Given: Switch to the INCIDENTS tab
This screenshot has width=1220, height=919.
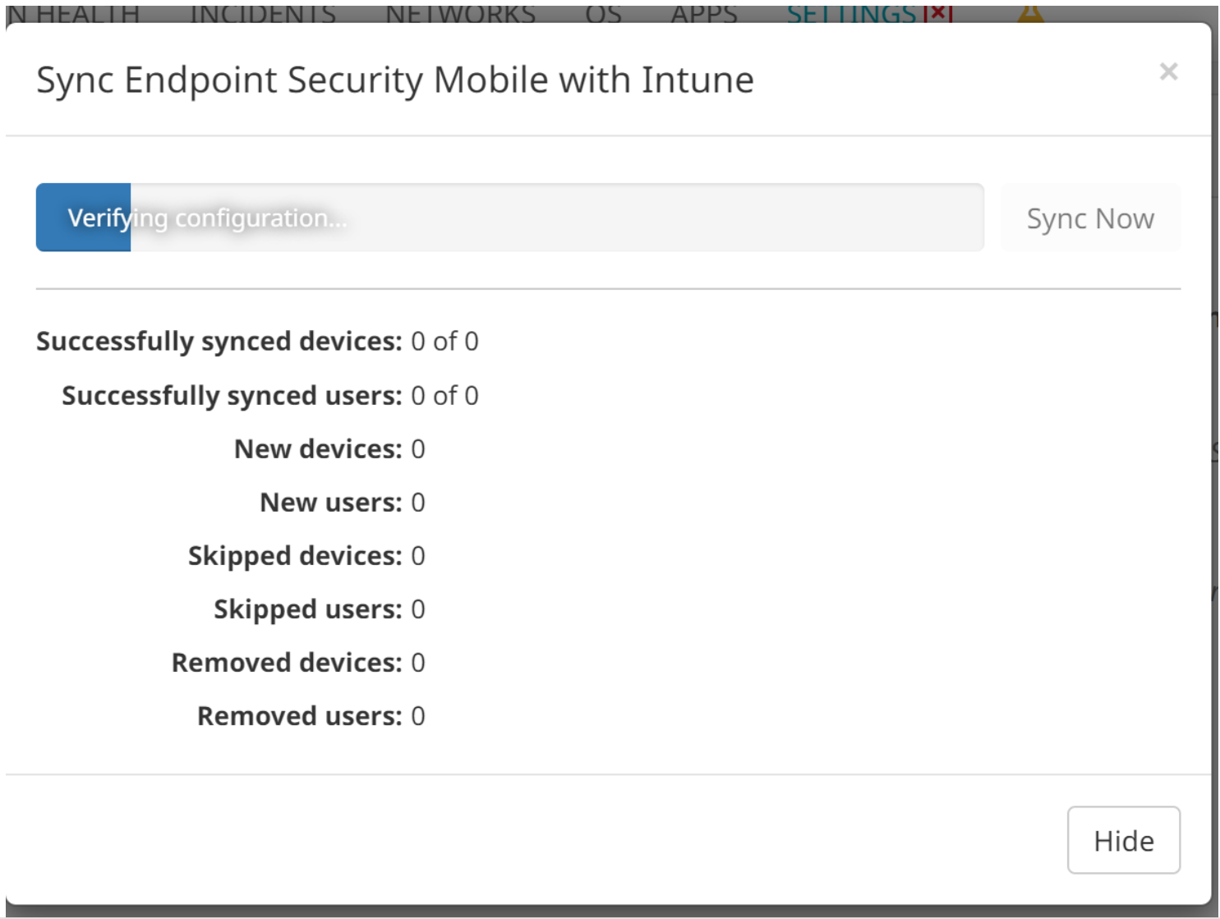Looking at the screenshot, I should click(x=263, y=13).
